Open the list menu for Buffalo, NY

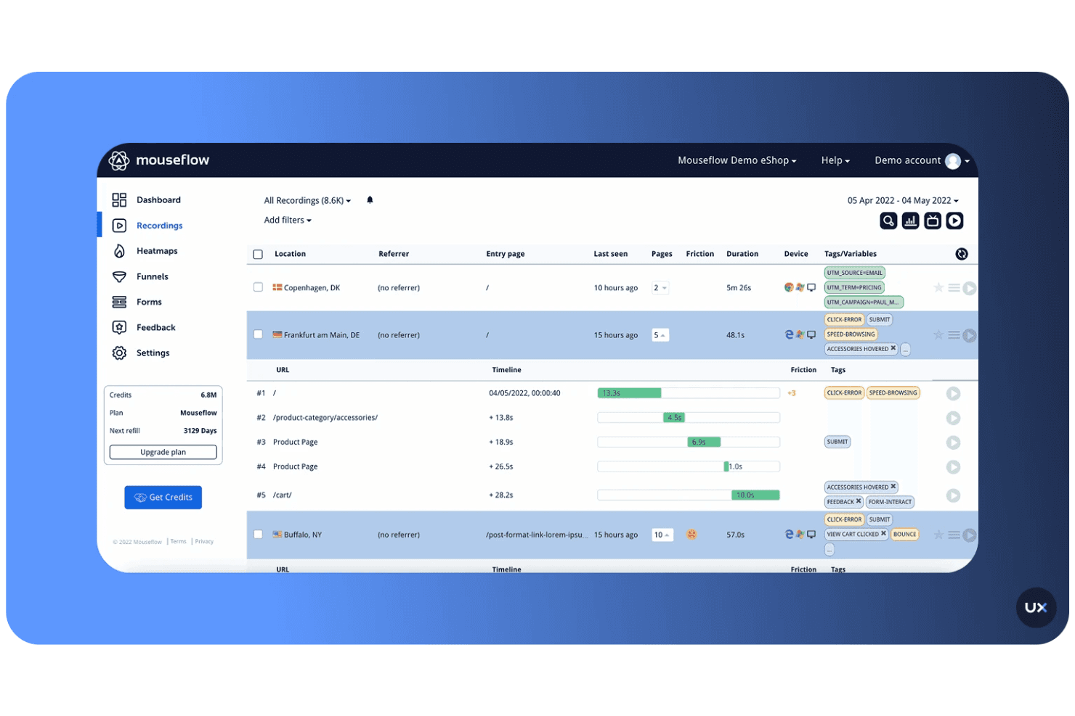(x=954, y=535)
